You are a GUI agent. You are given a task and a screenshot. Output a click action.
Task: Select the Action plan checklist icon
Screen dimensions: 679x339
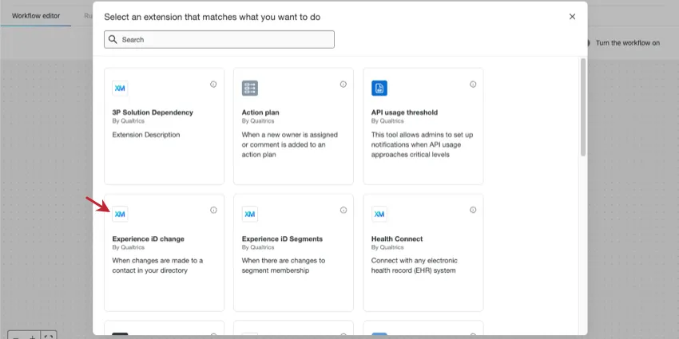pos(250,88)
